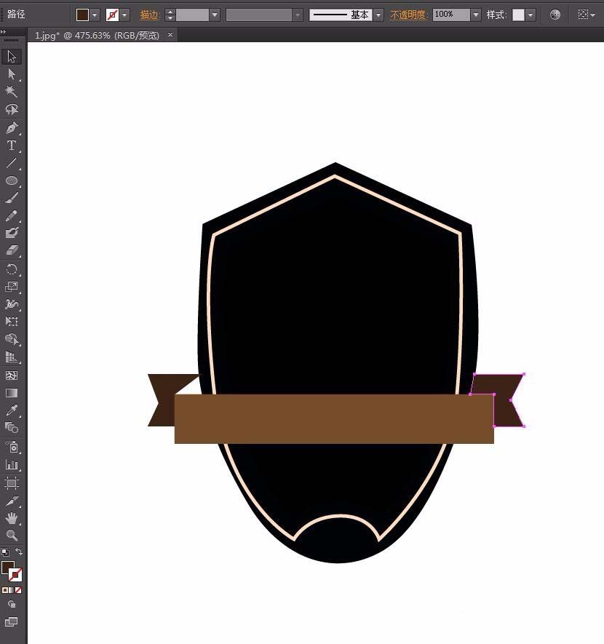Pick the Eraser tool
604x644 pixels.
(x=12, y=251)
